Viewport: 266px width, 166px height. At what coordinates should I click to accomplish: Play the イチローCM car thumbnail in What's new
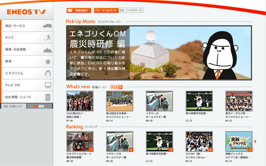[159, 101]
